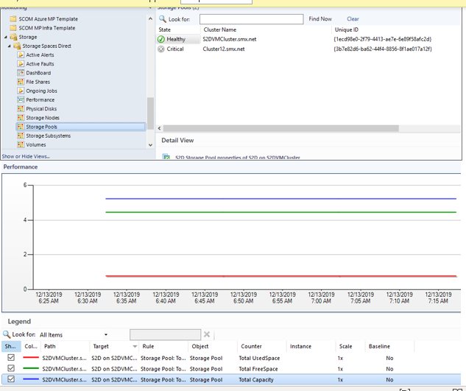This screenshot has width=466, height=391.
Task: Open SCOM Azure MP Template folder icon
Action: (13, 19)
